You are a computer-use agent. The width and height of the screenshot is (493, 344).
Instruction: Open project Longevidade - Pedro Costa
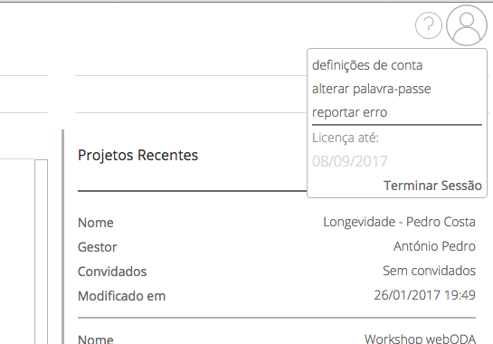pos(399,222)
